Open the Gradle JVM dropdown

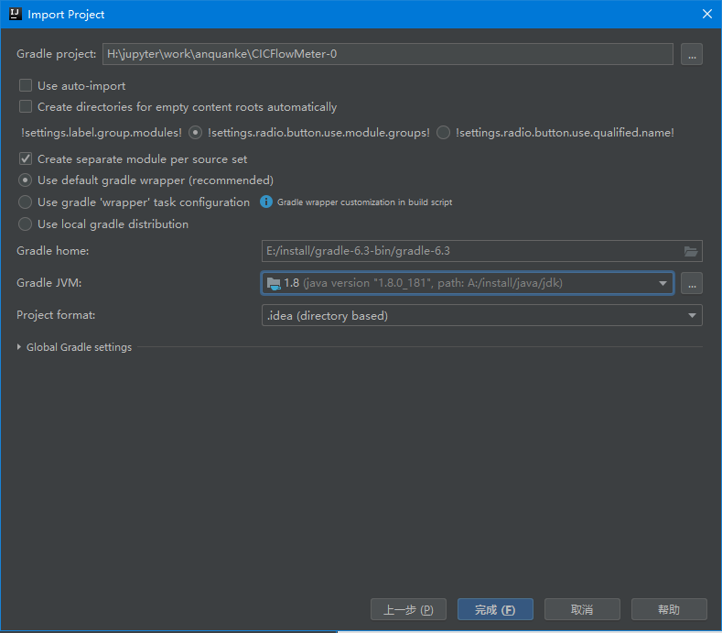(663, 283)
